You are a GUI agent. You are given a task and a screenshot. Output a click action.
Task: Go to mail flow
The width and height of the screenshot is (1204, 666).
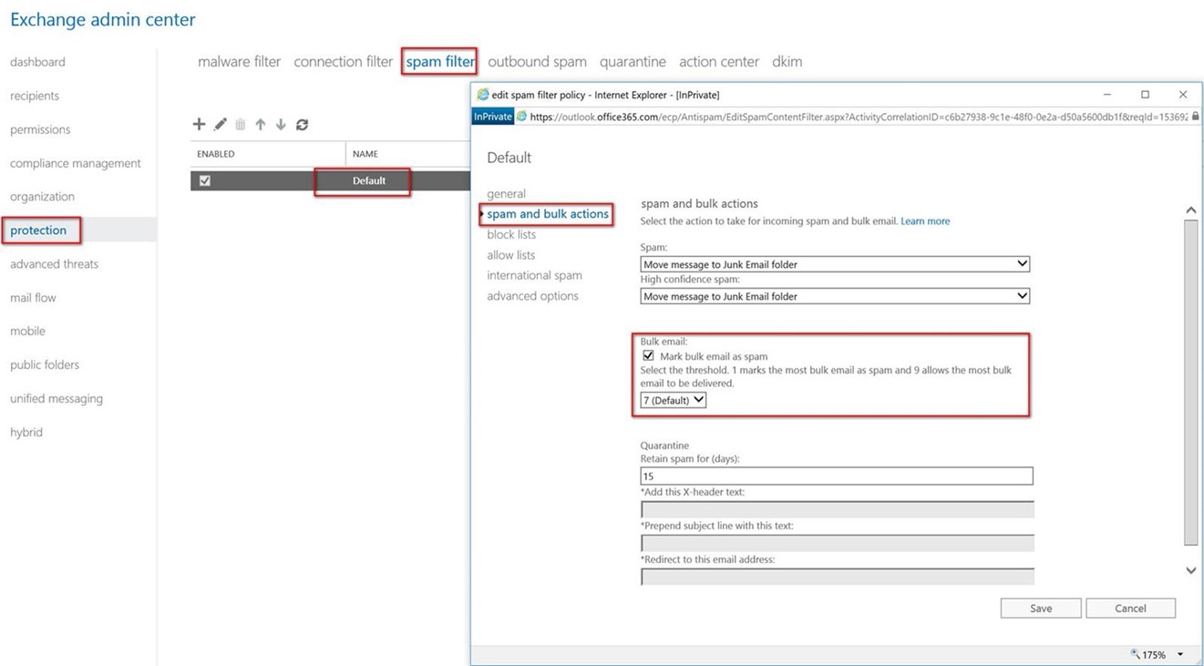click(x=33, y=298)
